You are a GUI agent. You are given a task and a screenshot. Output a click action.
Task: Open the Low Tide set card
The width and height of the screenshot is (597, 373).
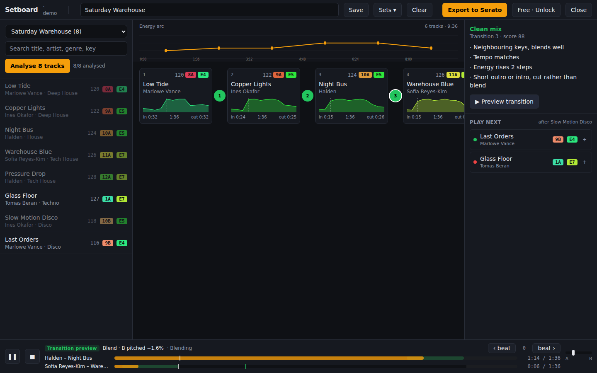[x=176, y=96]
